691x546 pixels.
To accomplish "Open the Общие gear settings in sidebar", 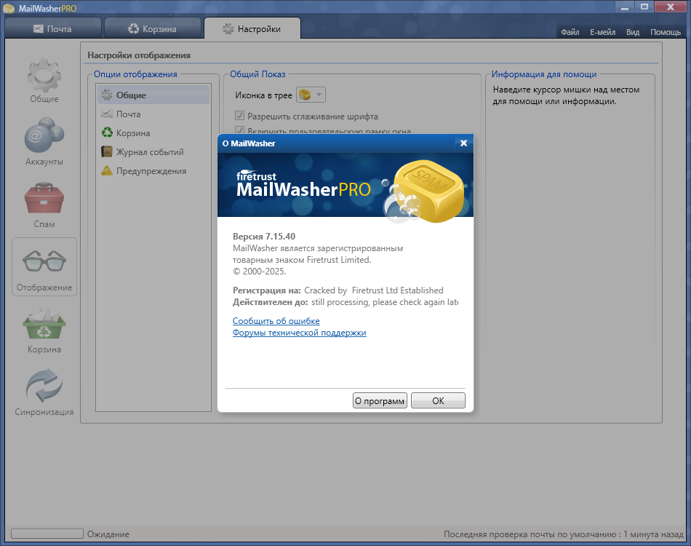I will tap(44, 81).
